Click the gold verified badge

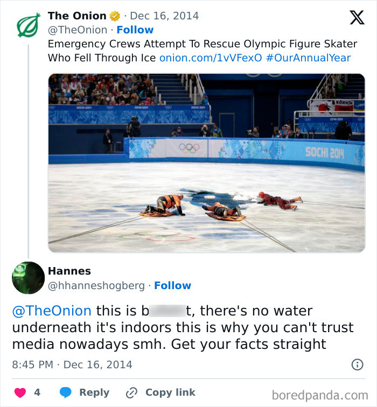115,16
